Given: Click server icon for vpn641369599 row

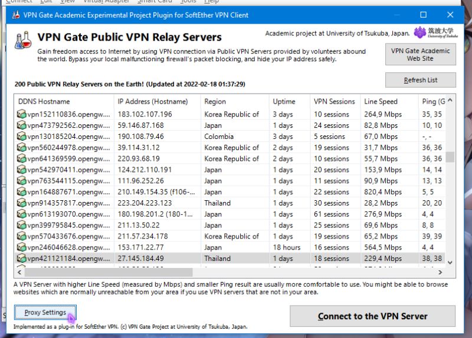Looking at the screenshot, I should (22, 158).
